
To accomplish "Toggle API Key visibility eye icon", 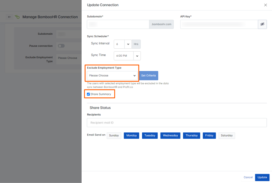I will pyautogui.click(x=262, y=24).
